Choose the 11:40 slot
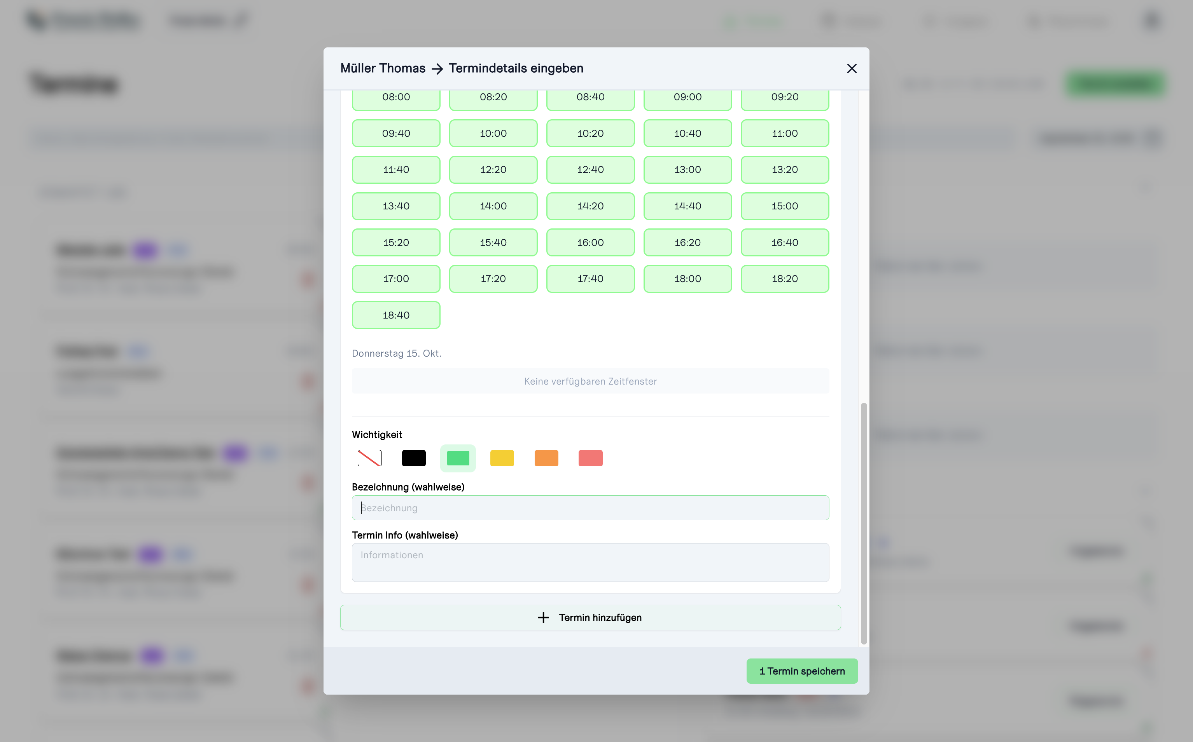Image resolution: width=1193 pixels, height=742 pixels. [x=396, y=170]
